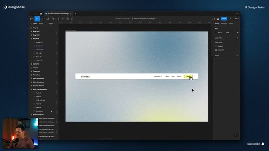The image size is (269, 151).
Task: Open the Figma main menu
Action: coord(31,18)
